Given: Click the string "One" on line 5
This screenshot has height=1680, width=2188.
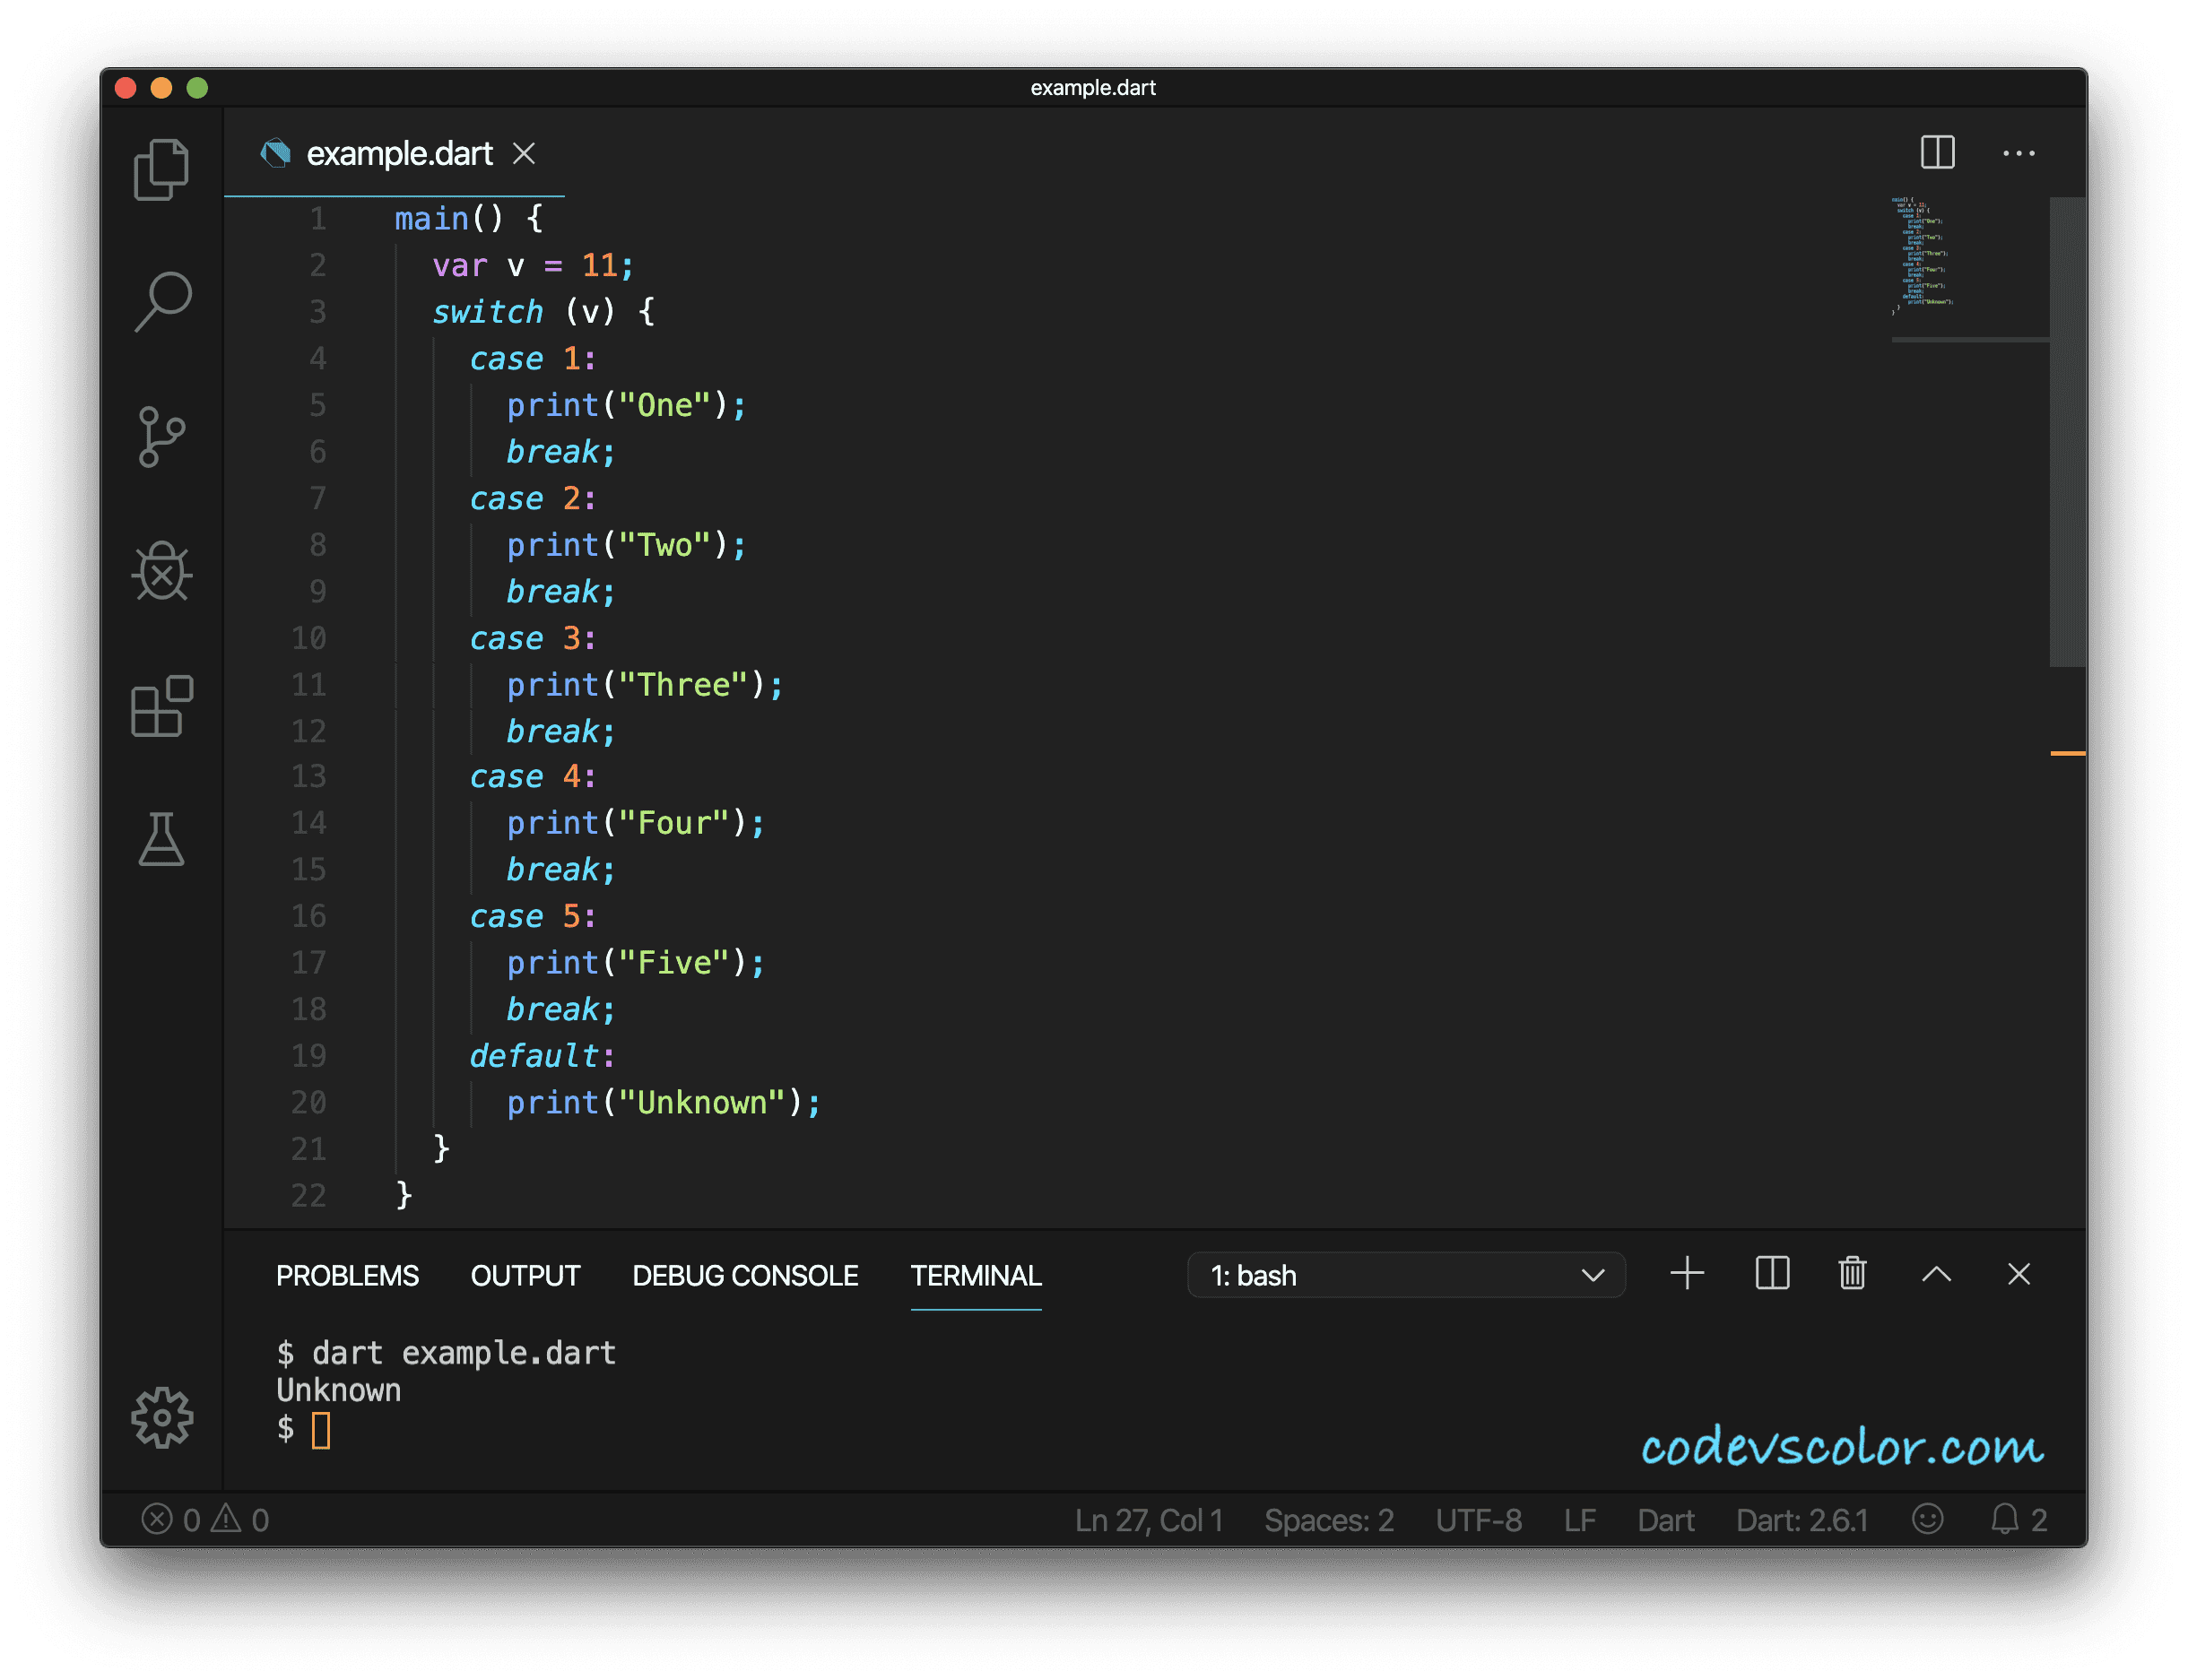Looking at the screenshot, I should pos(664,405).
